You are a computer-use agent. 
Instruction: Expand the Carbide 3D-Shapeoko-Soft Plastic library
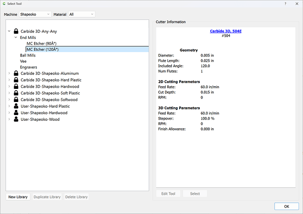[9, 93]
